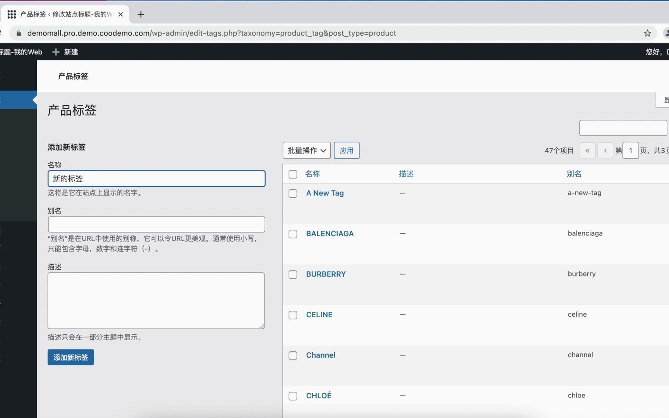Click the 添加新标签 submit button
Screen dimensions: 669x418
pyautogui.click(x=71, y=357)
